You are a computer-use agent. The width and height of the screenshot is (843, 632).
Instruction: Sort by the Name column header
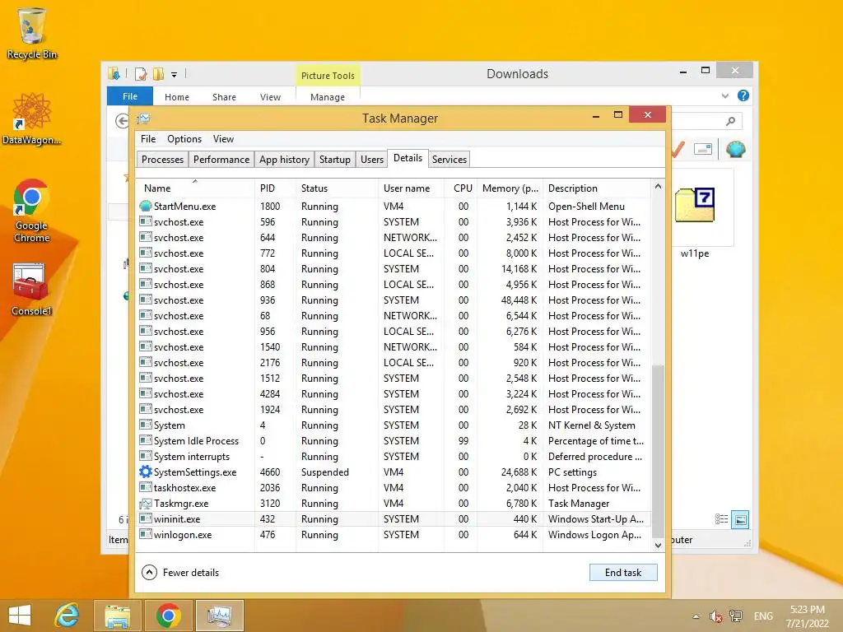(194, 188)
